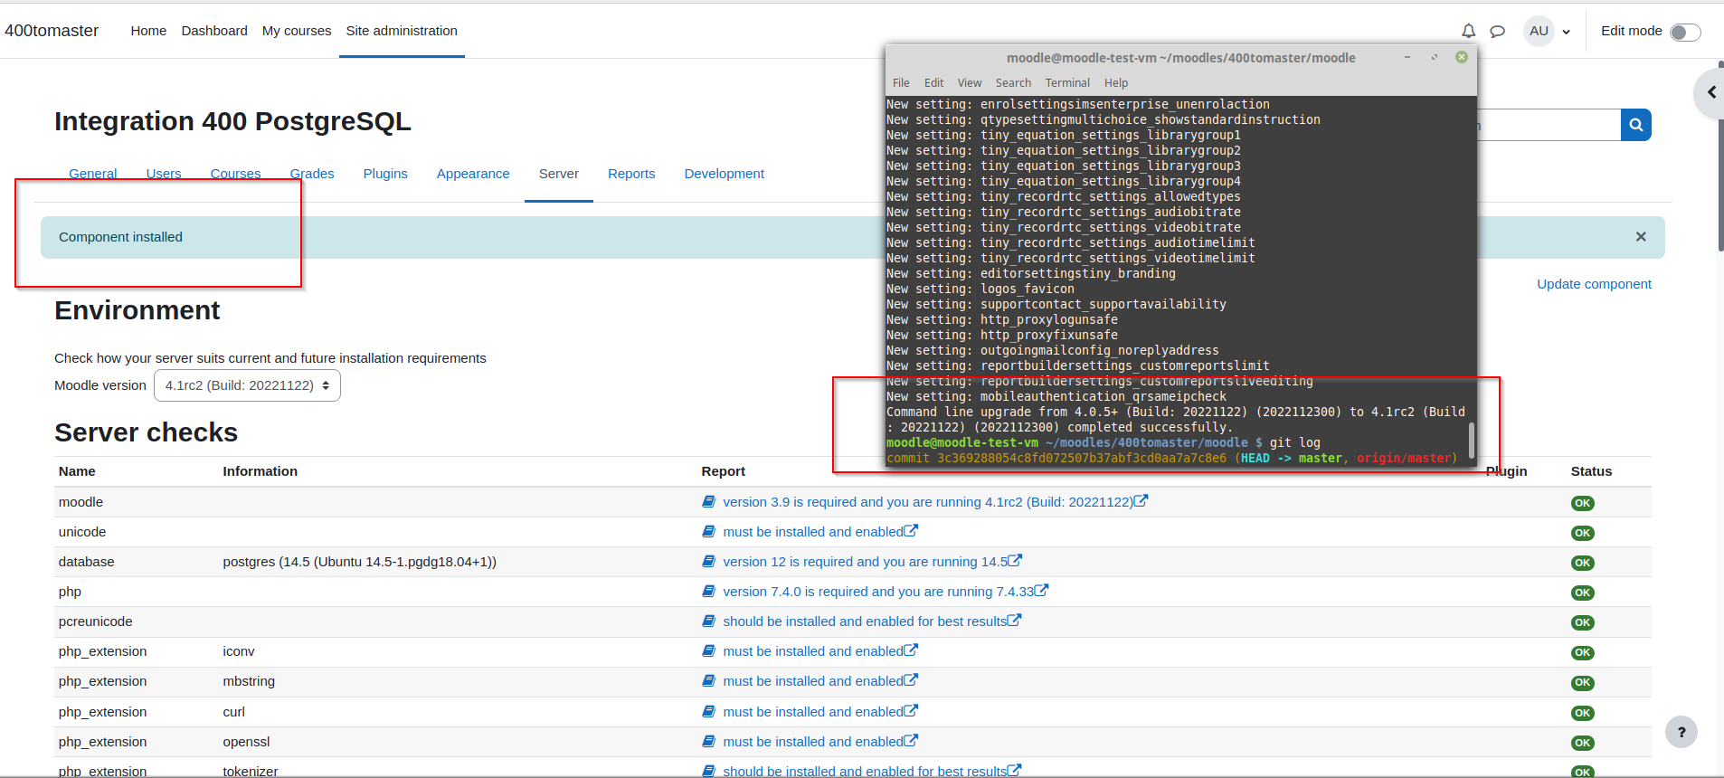
Task: Click external link icon in pcreunicode row
Action: (x=1015, y=620)
